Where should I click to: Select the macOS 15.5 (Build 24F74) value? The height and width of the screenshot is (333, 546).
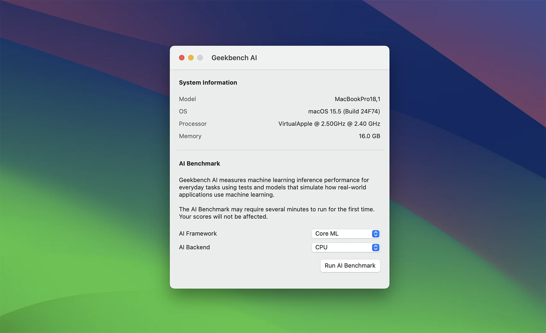[344, 111]
